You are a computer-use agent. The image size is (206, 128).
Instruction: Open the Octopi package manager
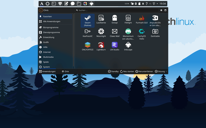point(115,19)
